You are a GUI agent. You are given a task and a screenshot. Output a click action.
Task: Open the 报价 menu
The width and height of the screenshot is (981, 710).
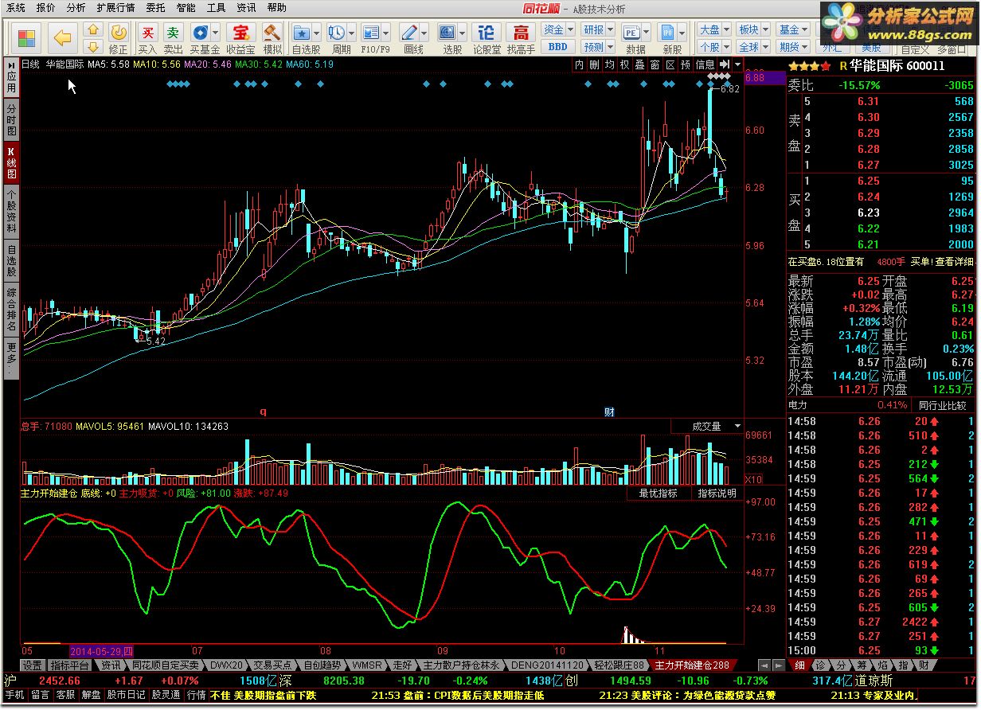coord(46,8)
